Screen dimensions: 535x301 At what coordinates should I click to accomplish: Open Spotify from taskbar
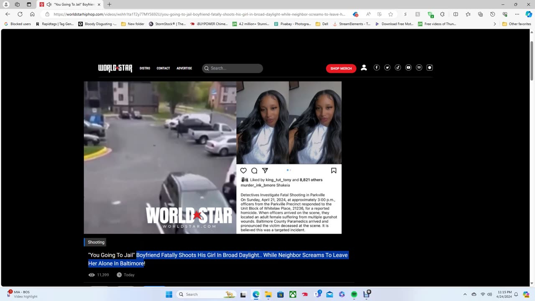click(354, 294)
